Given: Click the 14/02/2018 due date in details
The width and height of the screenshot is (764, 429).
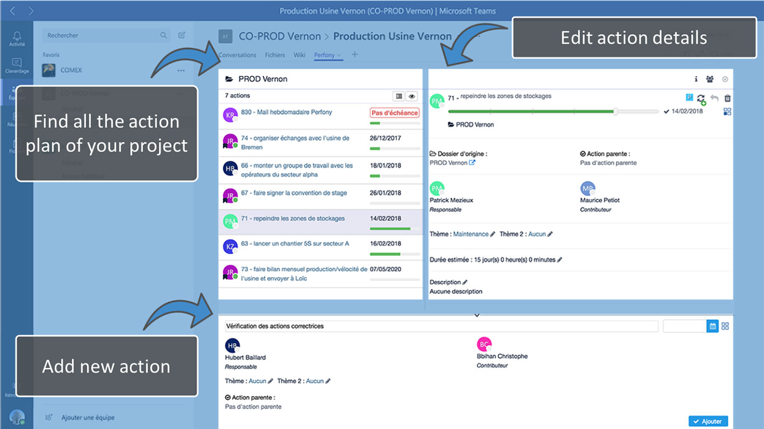Looking at the screenshot, I should click(x=687, y=112).
